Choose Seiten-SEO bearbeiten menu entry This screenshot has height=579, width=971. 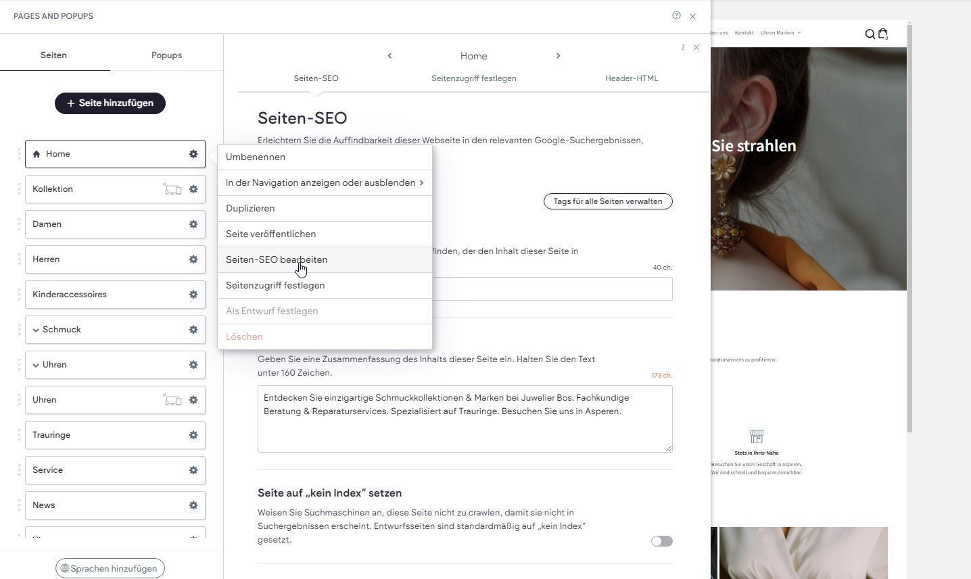tap(325, 259)
